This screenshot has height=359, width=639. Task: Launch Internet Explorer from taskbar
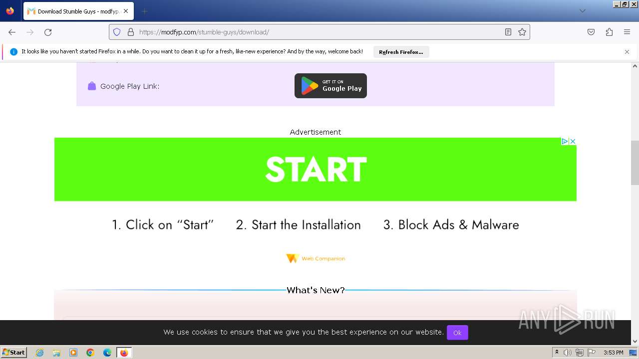click(39, 353)
